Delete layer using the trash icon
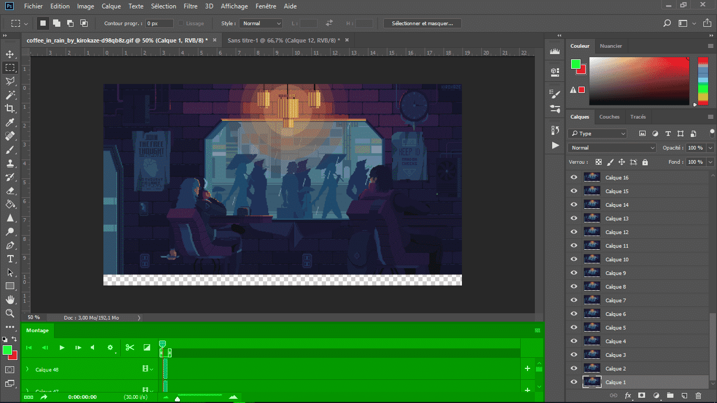The width and height of the screenshot is (717, 403). pyautogui.click(x=698, y=395)
